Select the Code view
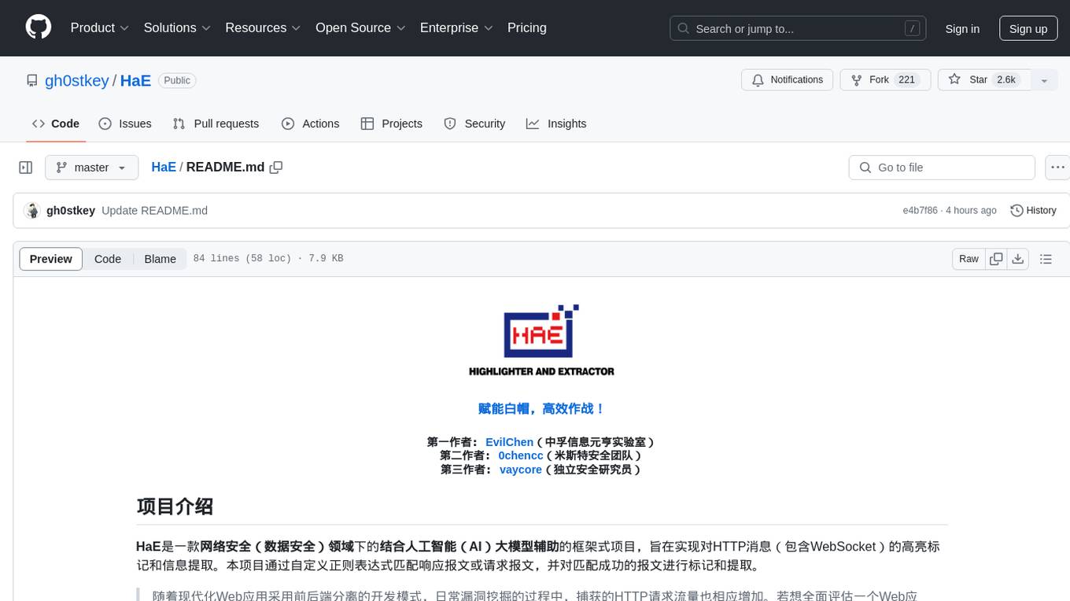Image resolution: width=1070 pixels, height=601 pixels. coord(108,259)
